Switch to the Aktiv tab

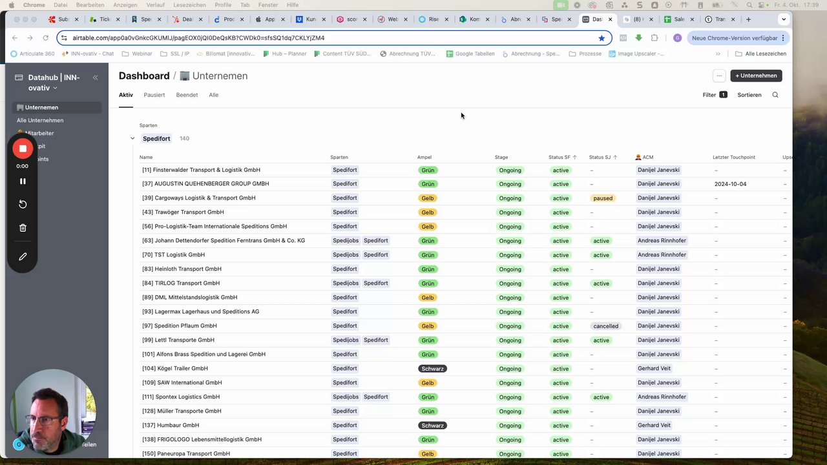(x=125, y=95)
